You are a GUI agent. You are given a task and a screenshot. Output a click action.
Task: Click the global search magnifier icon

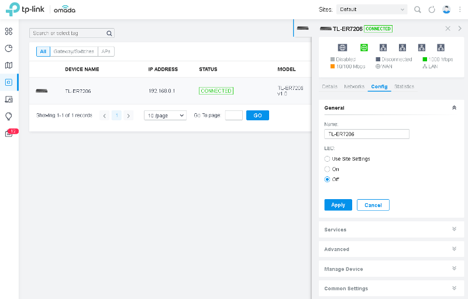click(x=418, y=9)
